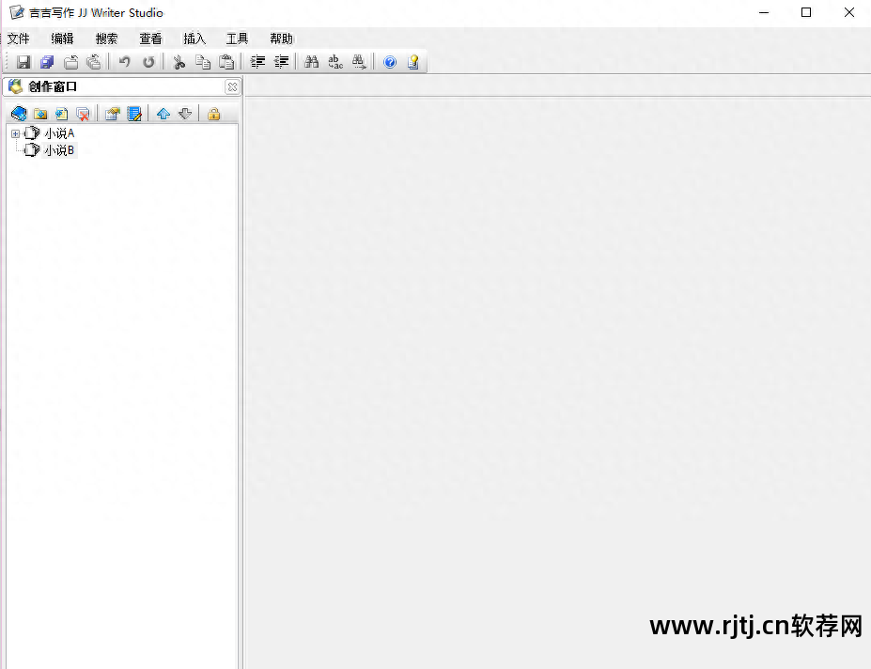Click the Copy pages icon

coord(203,62)
